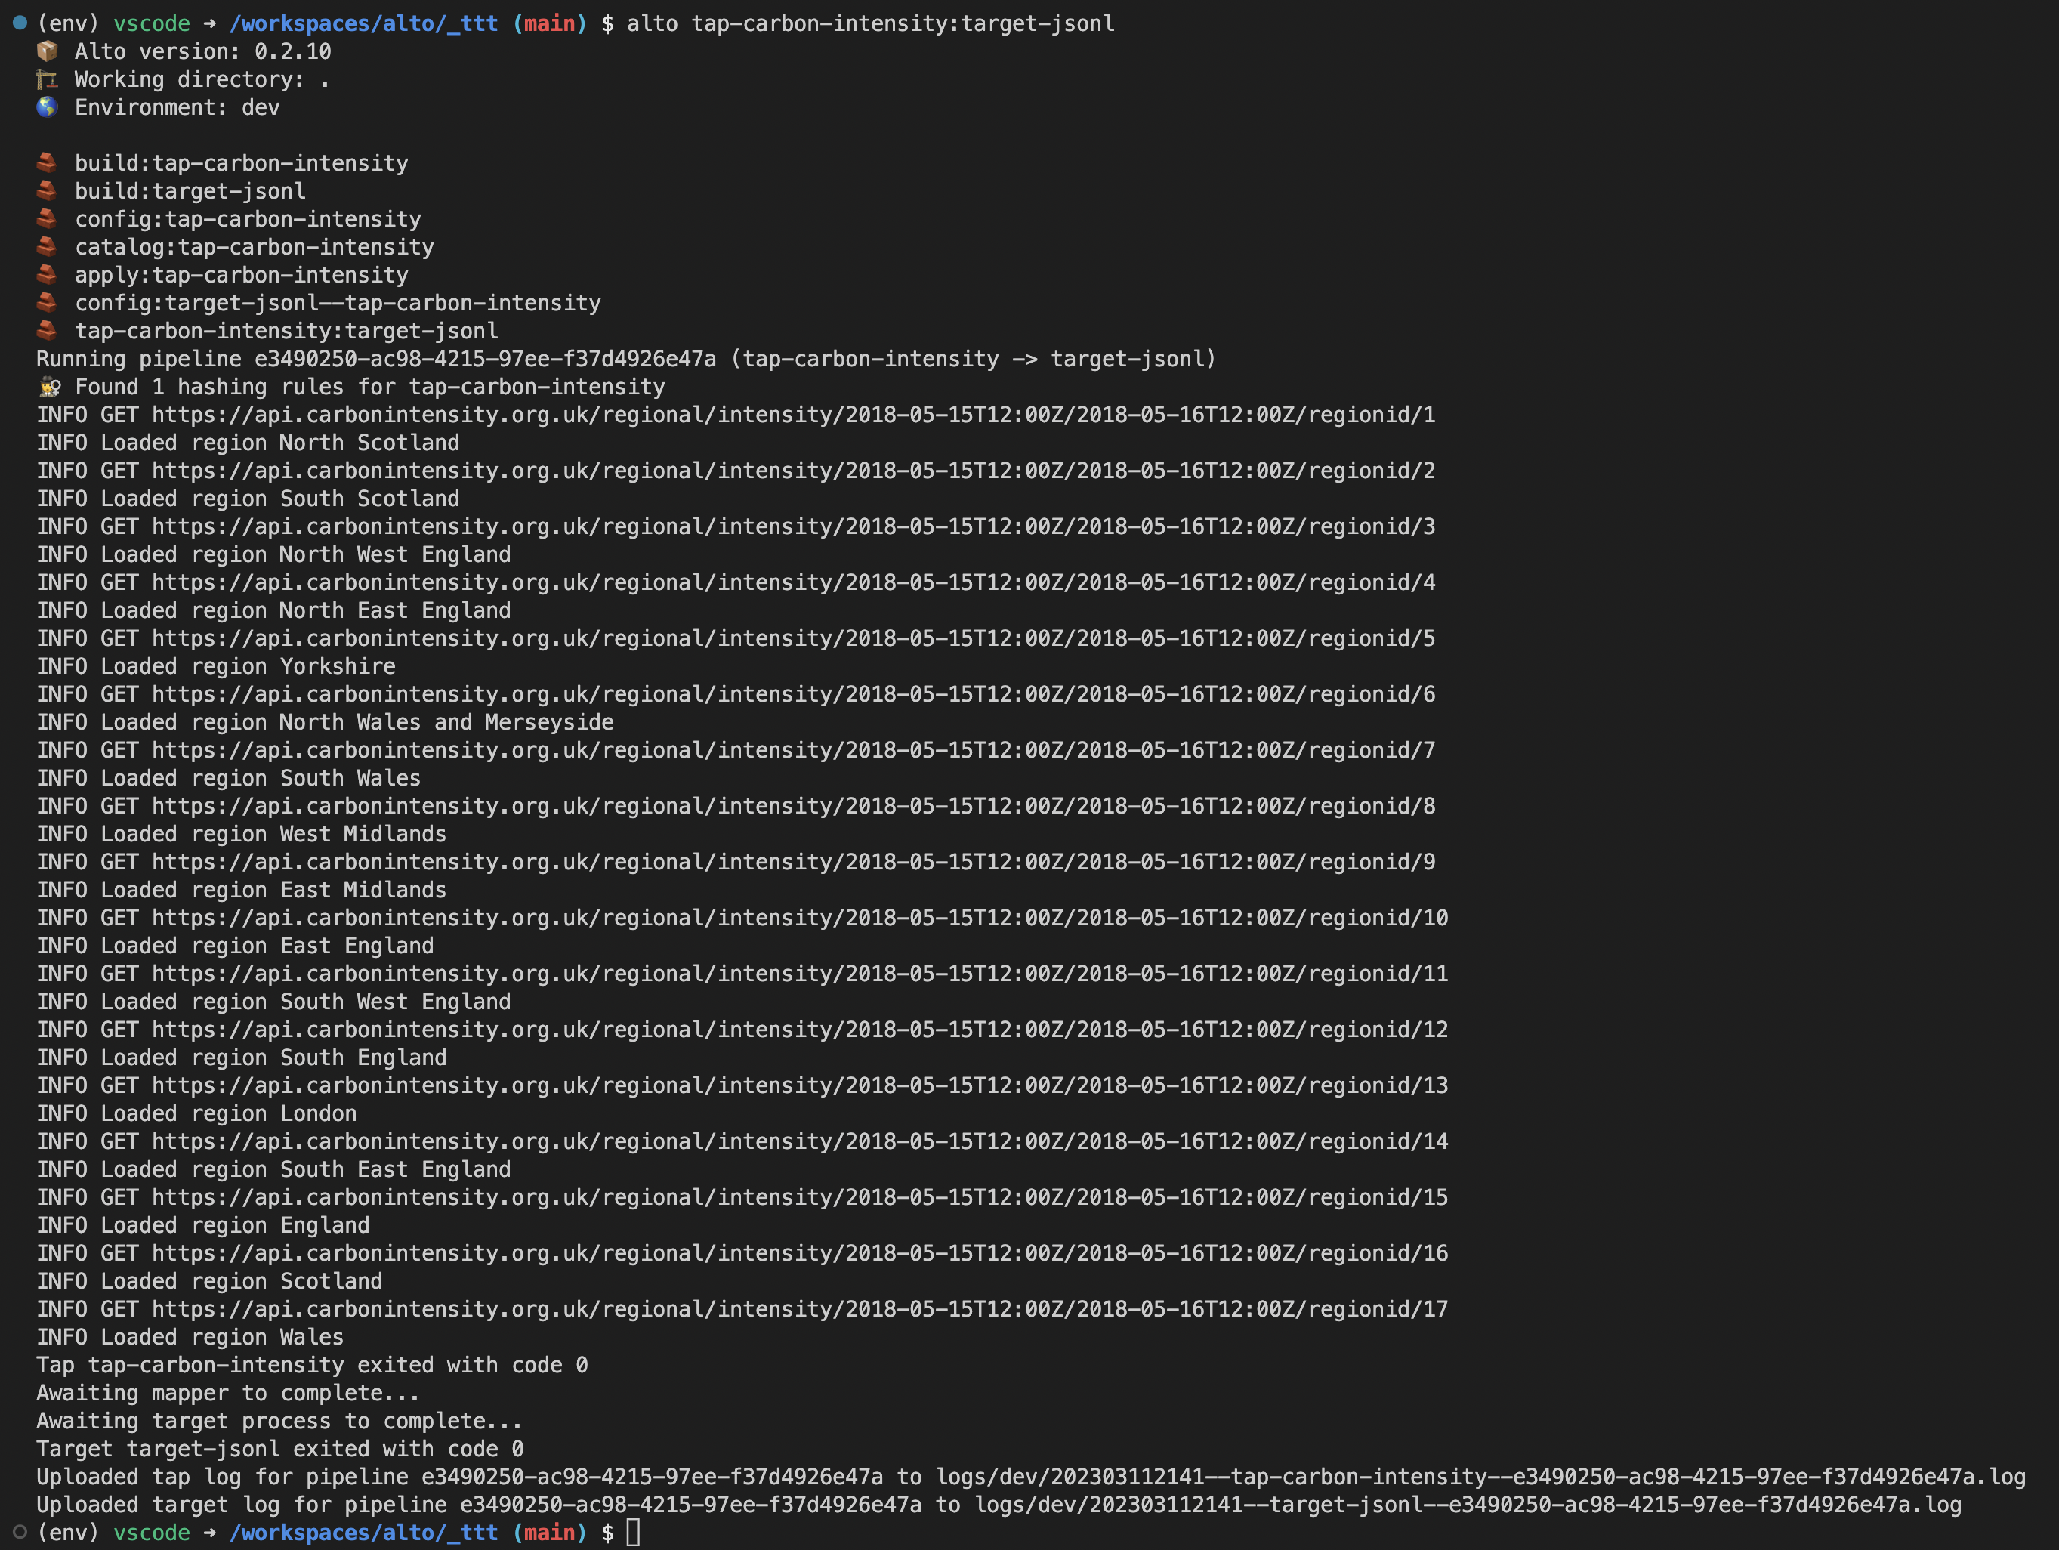Click the brick icon beside build:target-jsonl
The image size is (2059, 1550).
coord(48,191)
